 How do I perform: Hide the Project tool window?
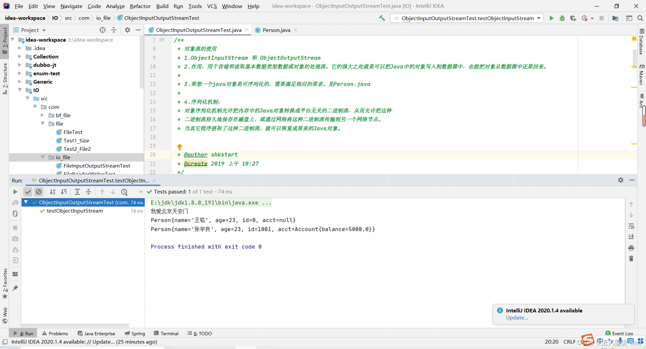click(138, 30)
